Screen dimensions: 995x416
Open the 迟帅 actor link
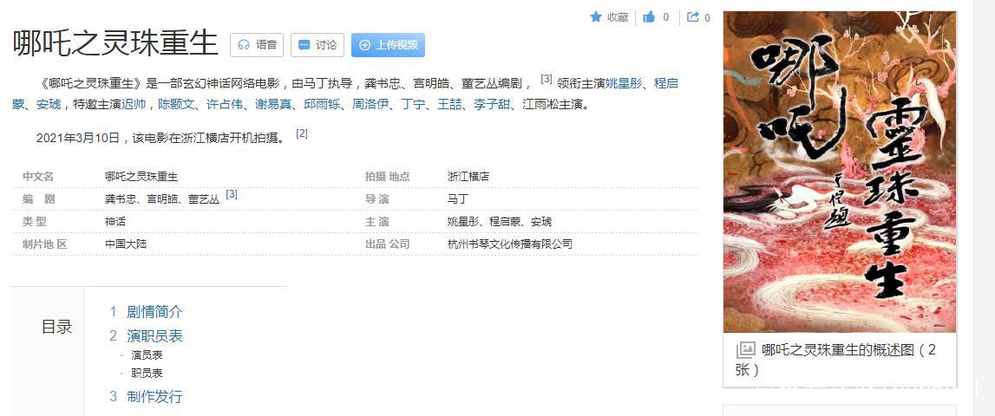134,105
